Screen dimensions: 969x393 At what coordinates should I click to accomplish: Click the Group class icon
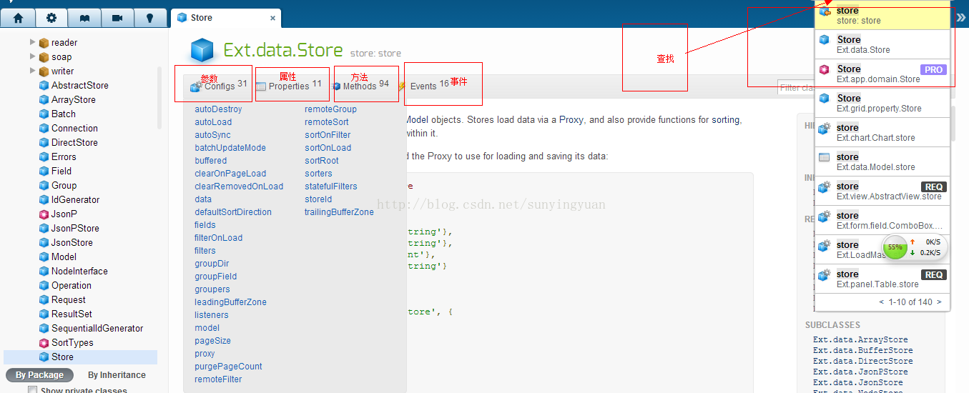click(44, 185)
